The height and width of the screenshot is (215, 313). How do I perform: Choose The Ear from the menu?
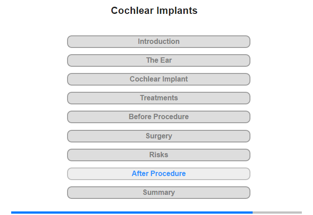tap(158, 60)
